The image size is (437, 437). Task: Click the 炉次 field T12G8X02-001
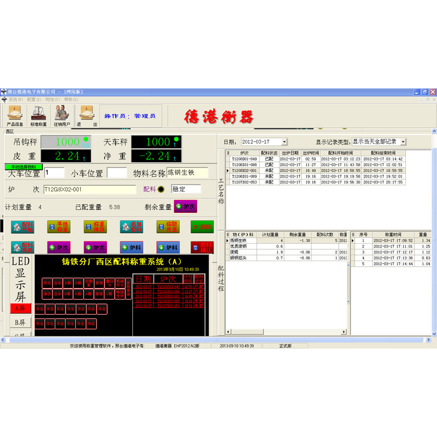90,190
